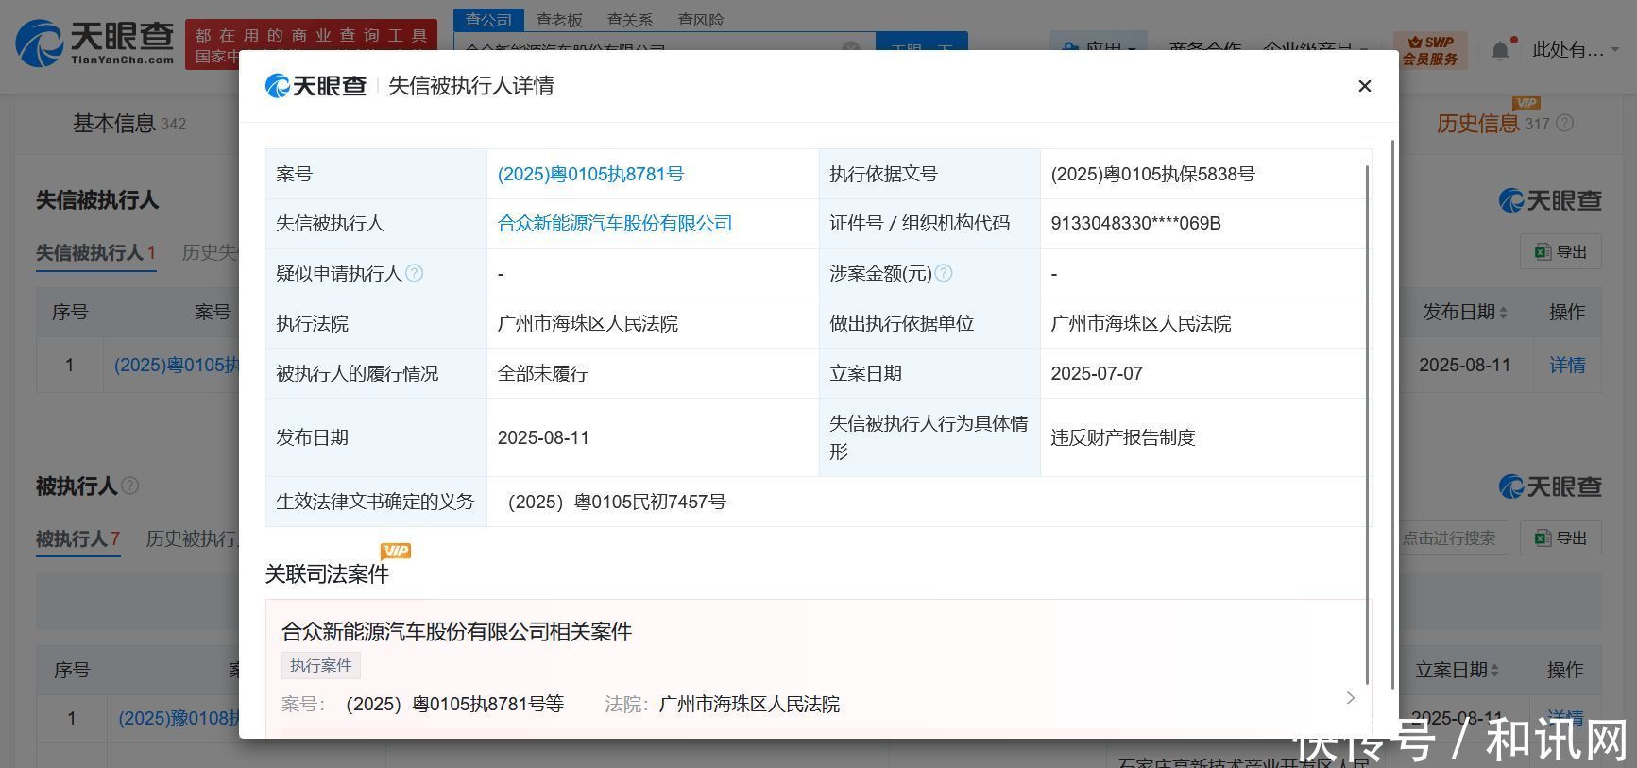Click the TianYanCha.com site logo at top left

click(94, 43)
